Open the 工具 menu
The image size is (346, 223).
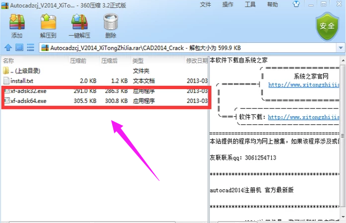click(250, 4)
